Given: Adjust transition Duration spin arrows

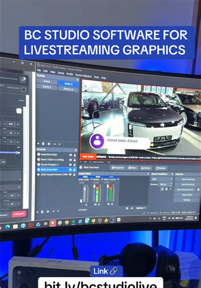Looking at the screenshot, I should click(x=171, y=184).
